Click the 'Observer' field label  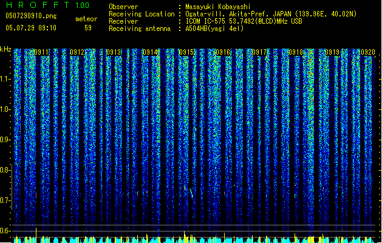click(123, 7)
